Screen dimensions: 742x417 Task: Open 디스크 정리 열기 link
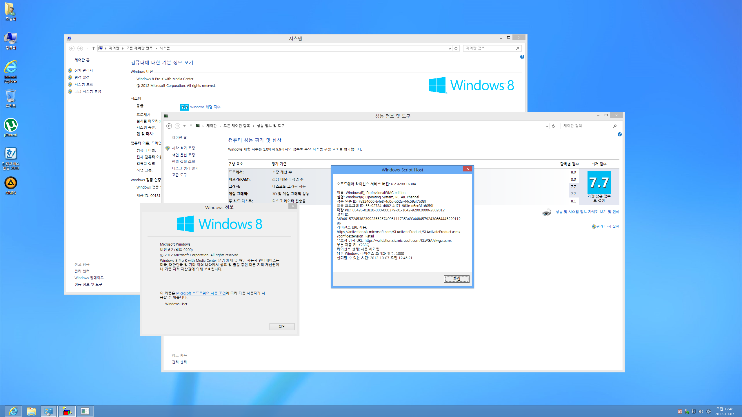click(185, 168)
